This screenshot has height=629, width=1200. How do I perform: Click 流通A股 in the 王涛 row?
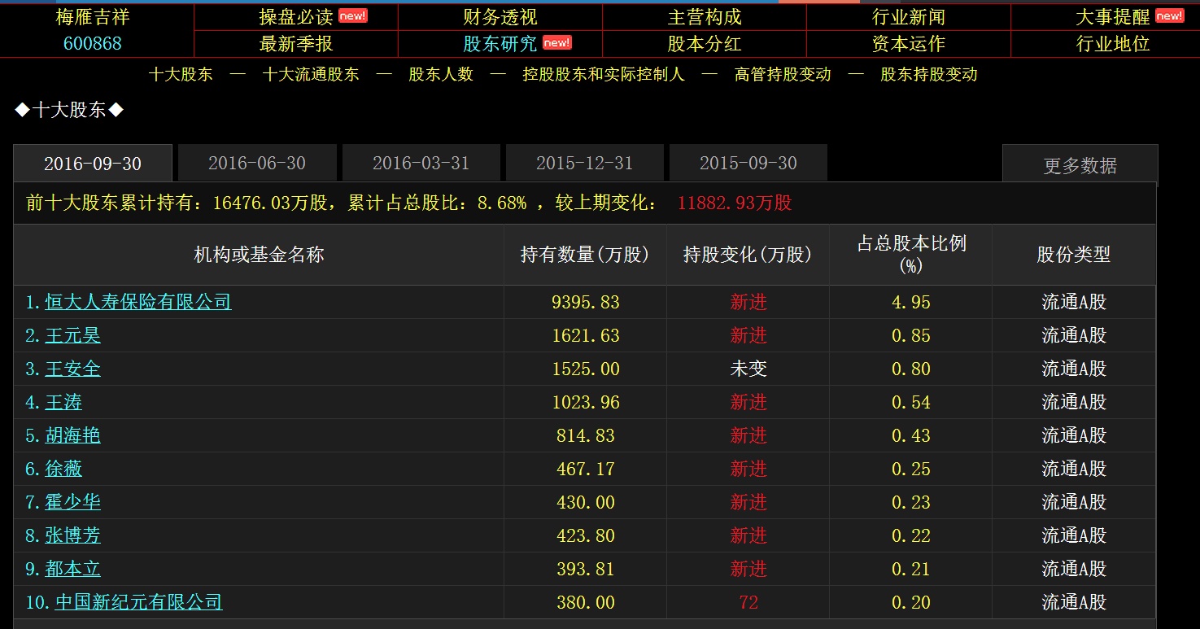click(x=1074, y=402)
